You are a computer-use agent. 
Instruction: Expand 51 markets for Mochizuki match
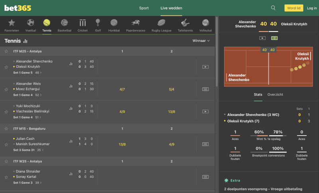pos(38,117)
